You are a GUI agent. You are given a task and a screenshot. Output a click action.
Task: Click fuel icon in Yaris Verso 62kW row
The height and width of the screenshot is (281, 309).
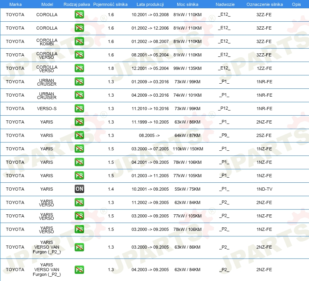coord(79,202)
